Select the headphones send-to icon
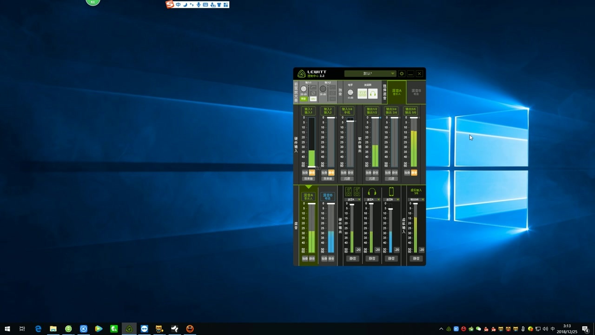Screen dimensions: 595x335 (373, 94)
